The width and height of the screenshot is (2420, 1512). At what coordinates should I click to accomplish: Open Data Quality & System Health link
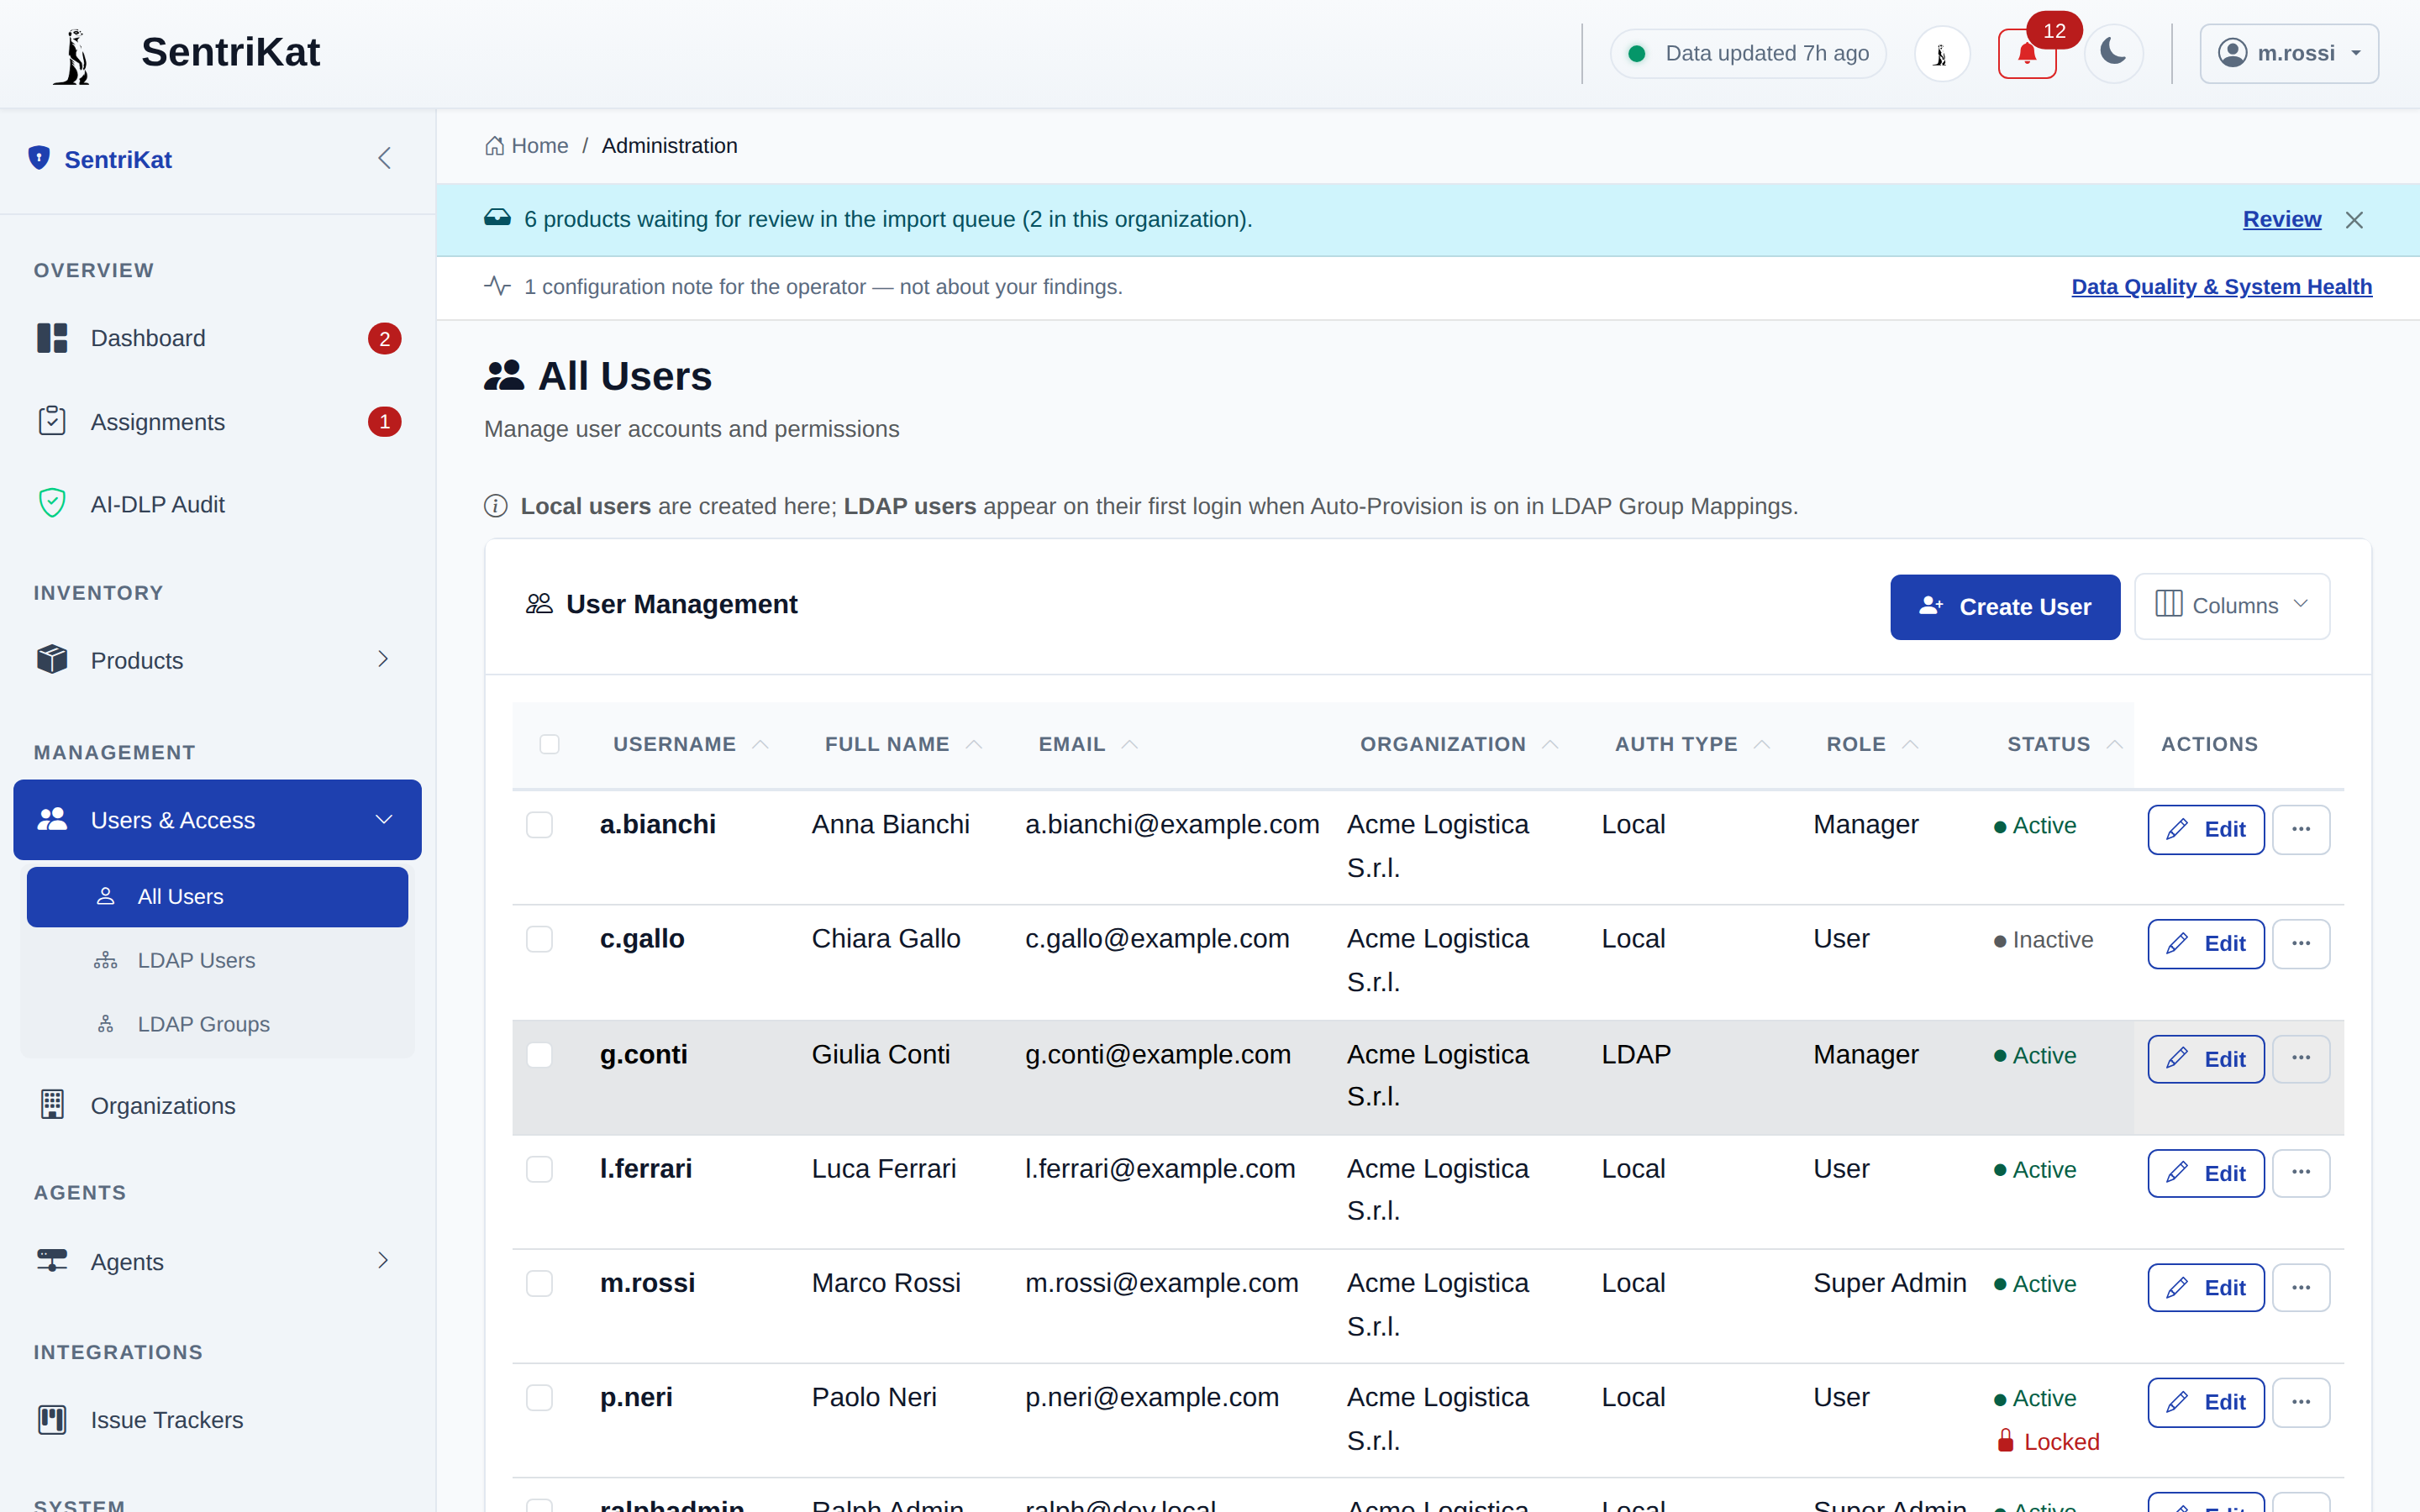click(x=2221, y=287)
